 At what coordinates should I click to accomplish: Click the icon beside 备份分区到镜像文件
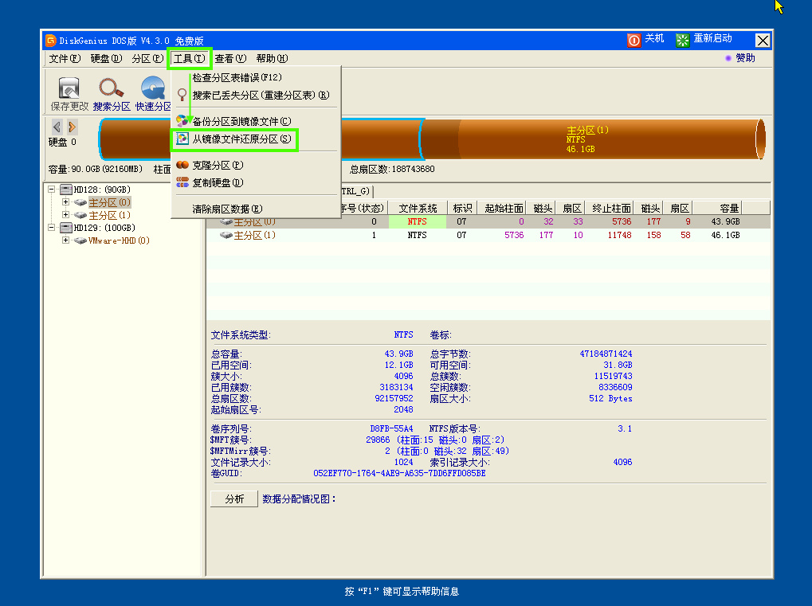[x=182, y=121]
